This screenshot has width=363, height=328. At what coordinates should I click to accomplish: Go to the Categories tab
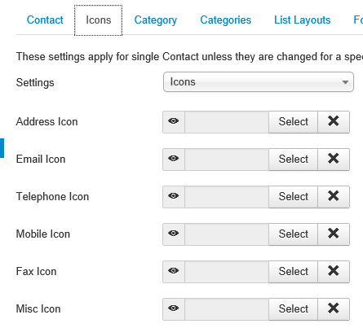226,20
